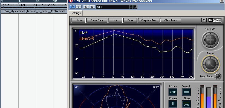
Task: Click the Undo button
Action: (x=79, y=20)
